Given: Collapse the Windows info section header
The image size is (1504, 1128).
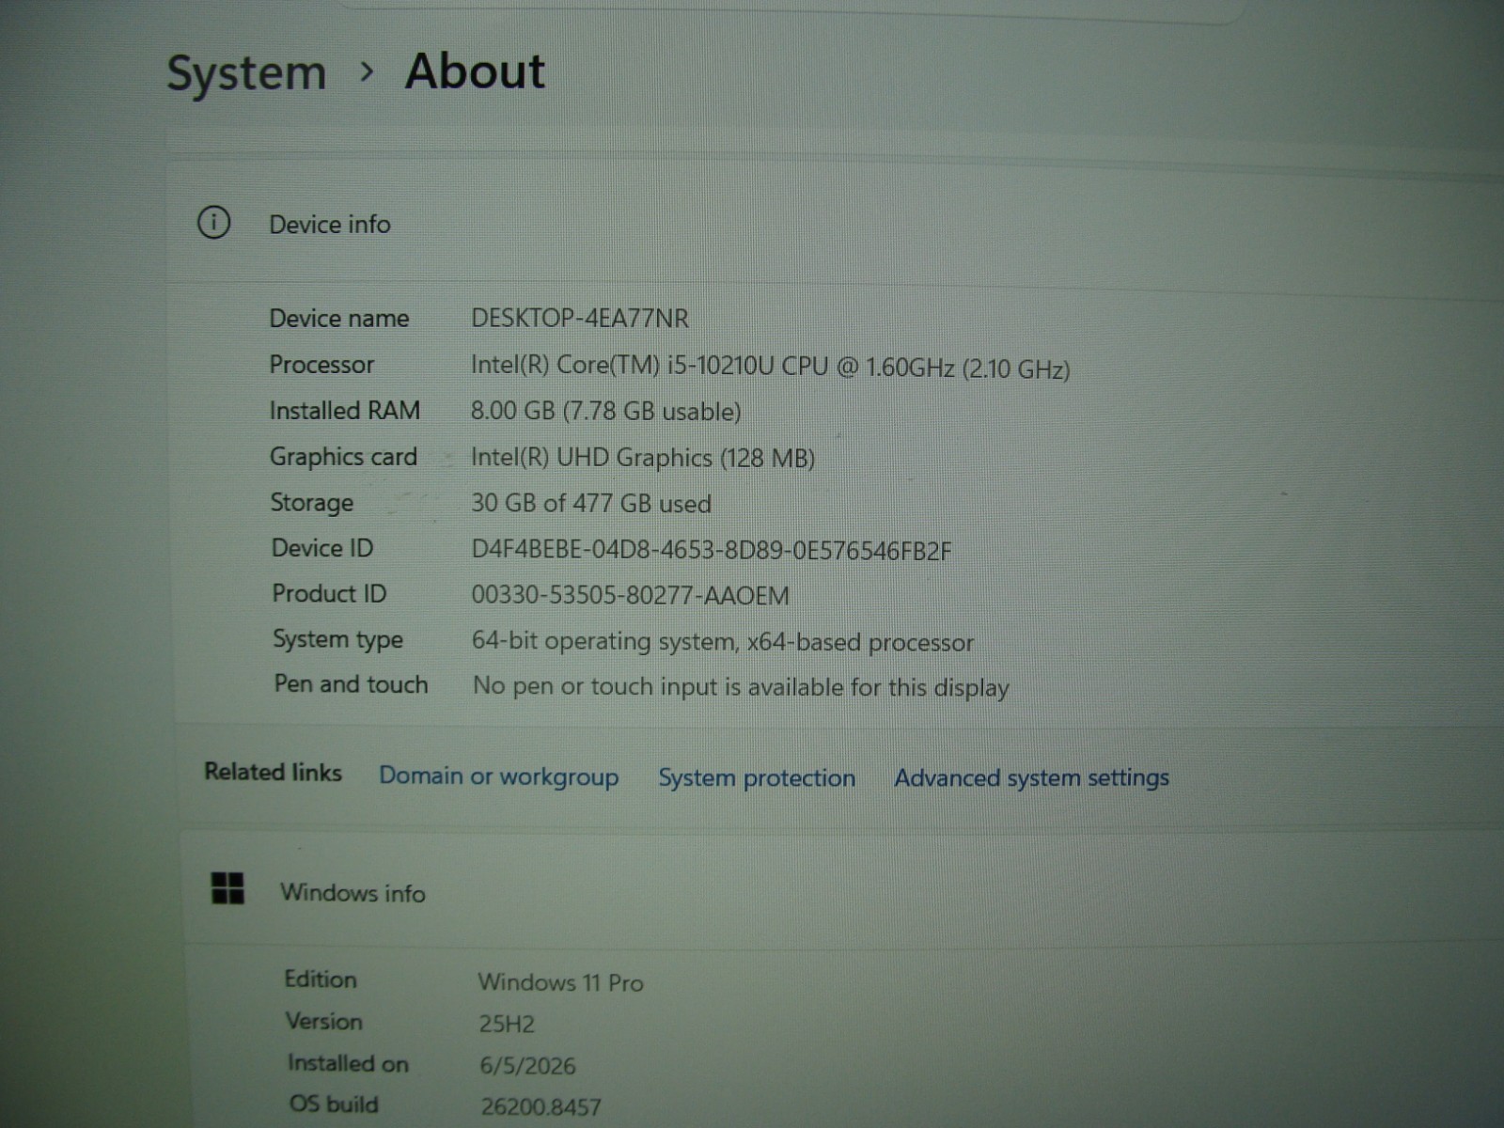Looking at the screenshot, I should (841, 890).
